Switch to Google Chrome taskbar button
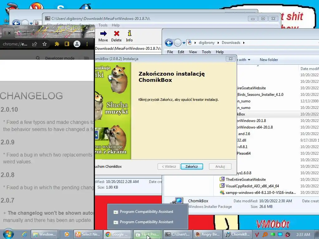 pos(118,234)
